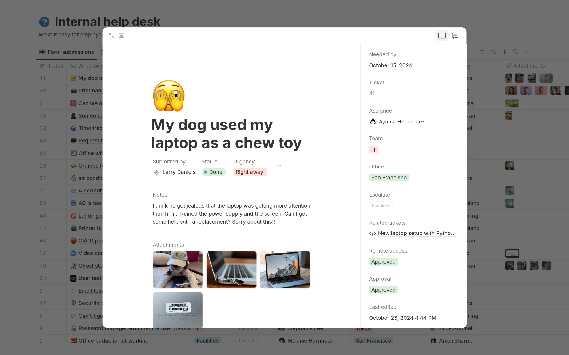Switch to center peek view icon

click(122, 36)
